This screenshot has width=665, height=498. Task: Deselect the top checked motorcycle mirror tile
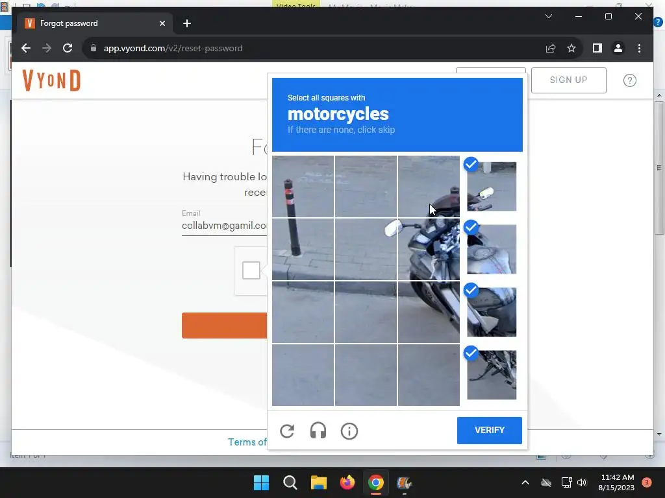point(492,186)
